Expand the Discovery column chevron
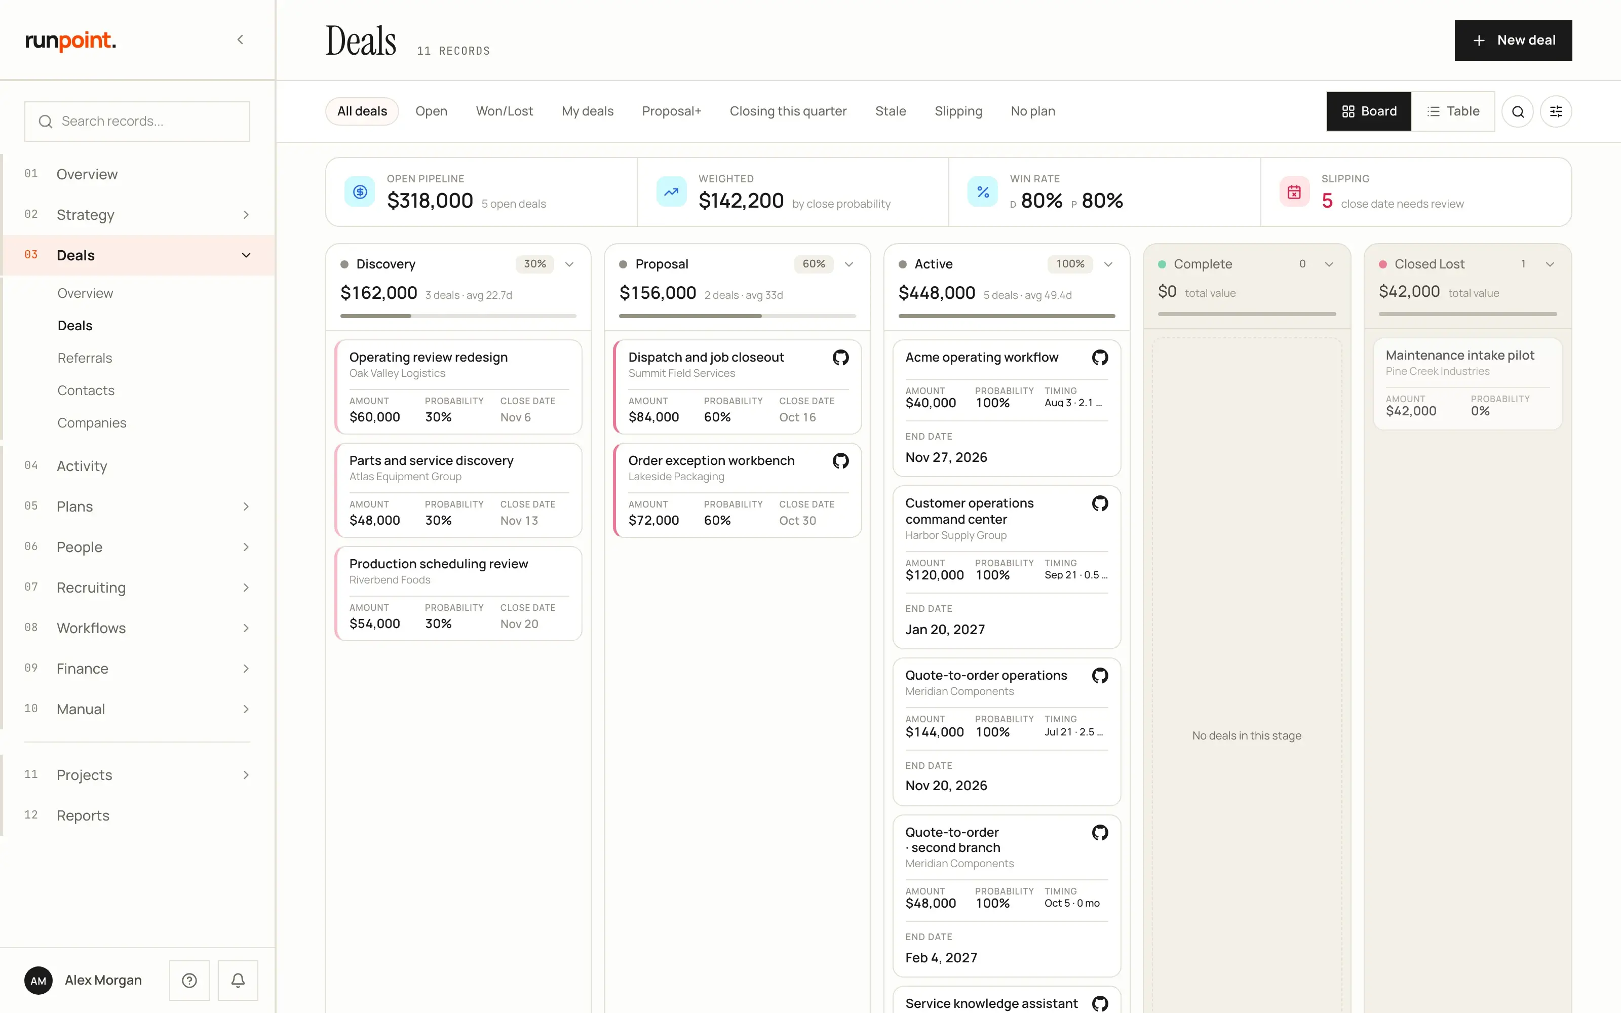Viewport: 1621px width, 1013px height. pyautogui.click(x=569, y=264)
